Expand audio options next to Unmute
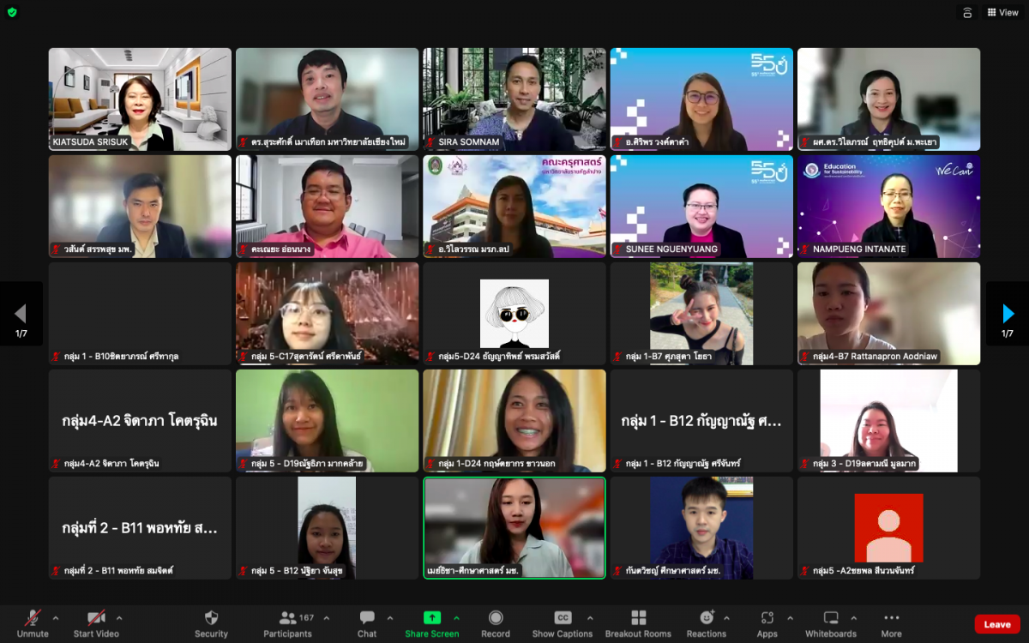The image size is (1029, 643). (56, 618)
